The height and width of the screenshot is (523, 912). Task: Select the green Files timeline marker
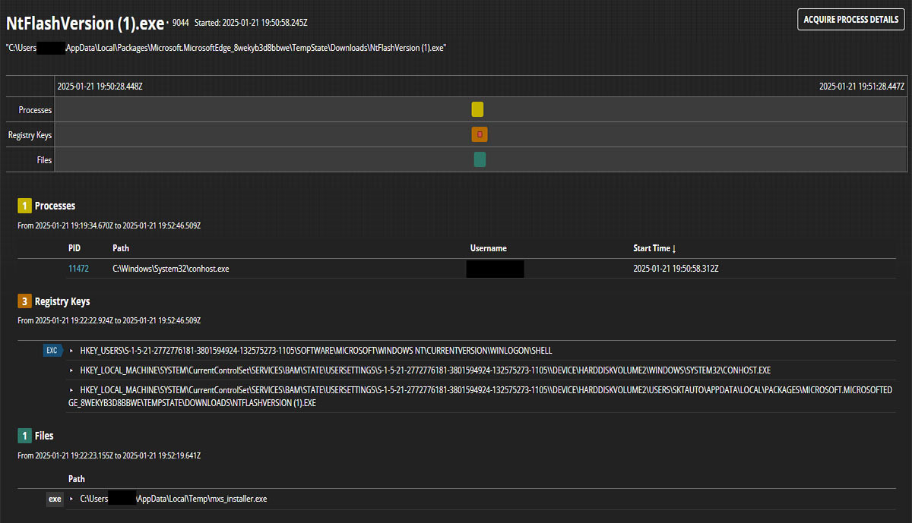[x=480, y=159]
